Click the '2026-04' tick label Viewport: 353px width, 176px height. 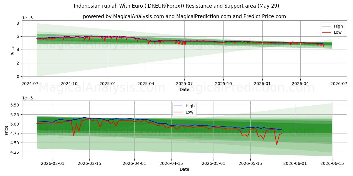coord(300,84)
